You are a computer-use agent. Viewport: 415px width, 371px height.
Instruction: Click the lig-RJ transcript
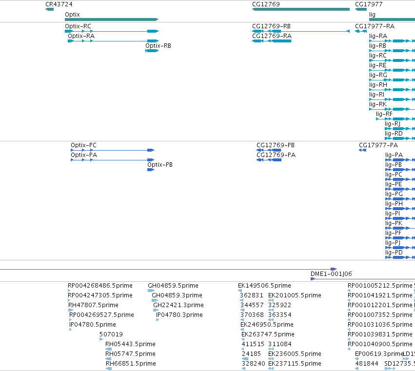pos(400,129)
